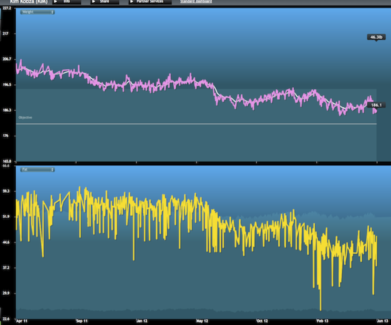Jump to Sep 11 on the timeline
Viewport: 391px width, 325px height.
pos(82,321)
